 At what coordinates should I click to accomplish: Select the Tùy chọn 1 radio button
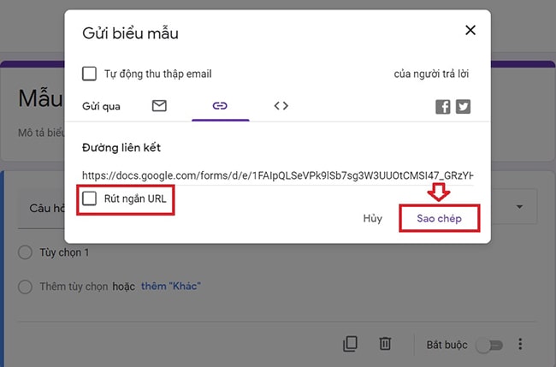tap(24, 252)
